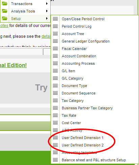Click the green 'detai' hyperlink text
The height and width of the screenshot is (165, 139).
[46, 36]
